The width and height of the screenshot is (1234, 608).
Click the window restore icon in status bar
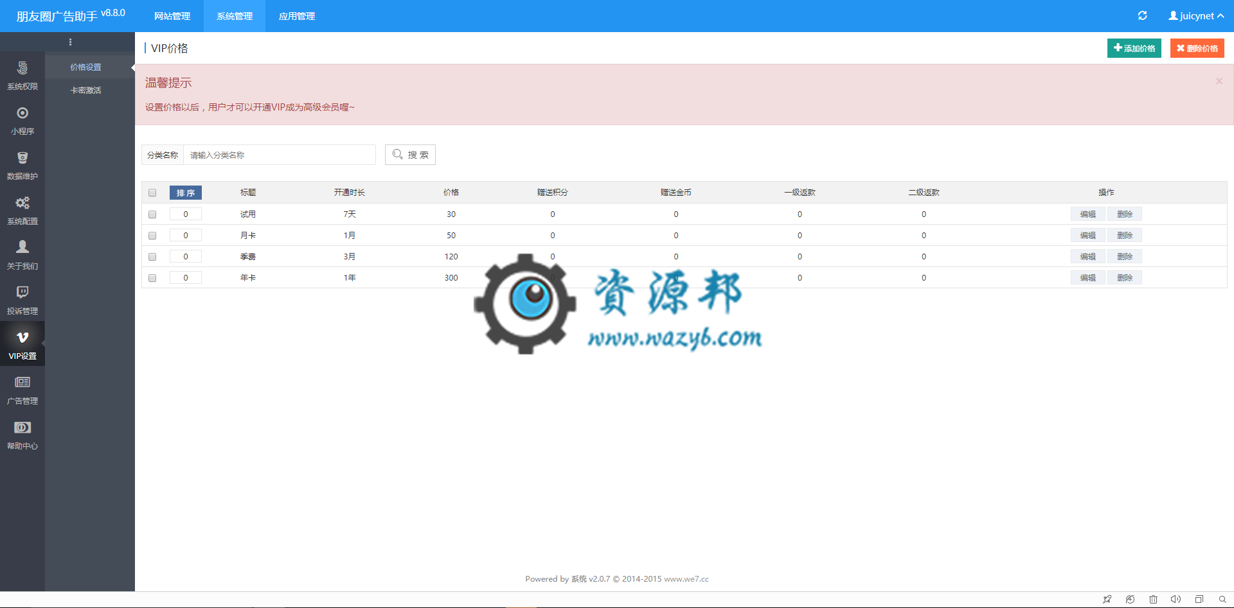point(1199,599)
